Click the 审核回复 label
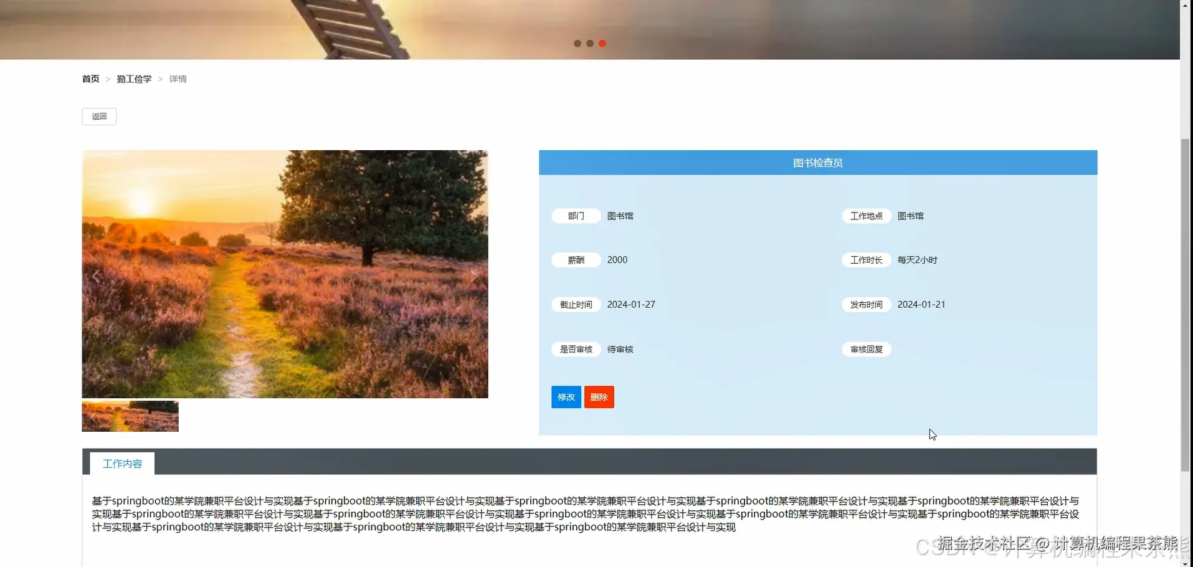Viewport: 1193px width, 567px height. [867, 350]
